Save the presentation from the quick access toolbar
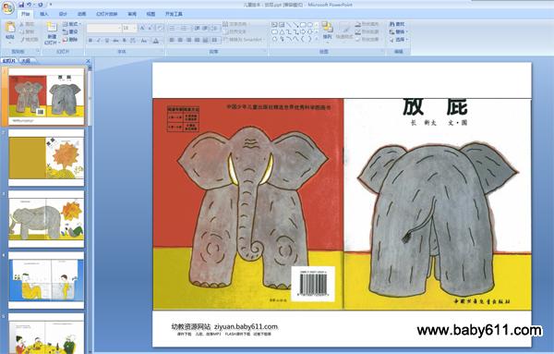 (21, 5)
